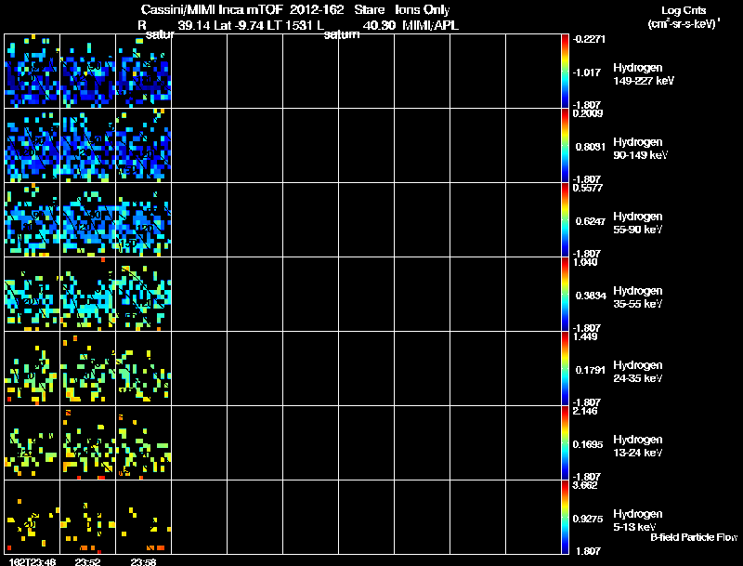Screen dimensions: 743x566
Task: Click the 23:58 time label
Action: pyautogui.click(x=144, y=561)
